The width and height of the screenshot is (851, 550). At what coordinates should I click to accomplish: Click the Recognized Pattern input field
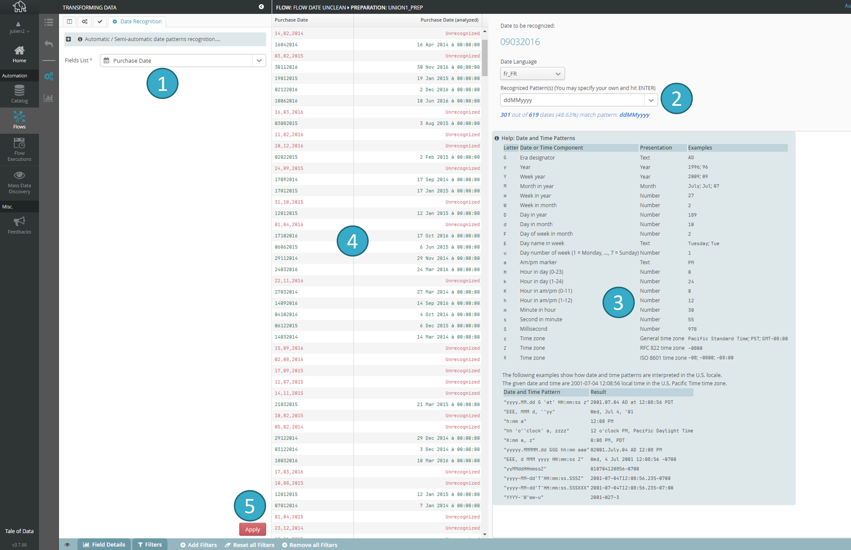point(572,100)
